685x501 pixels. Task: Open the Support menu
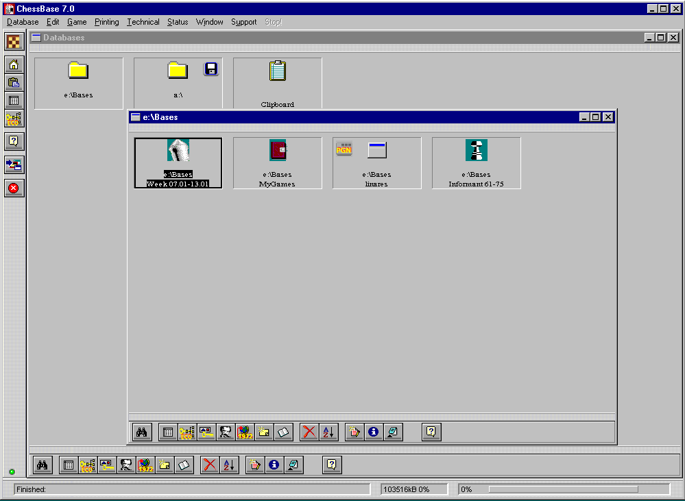244,22
